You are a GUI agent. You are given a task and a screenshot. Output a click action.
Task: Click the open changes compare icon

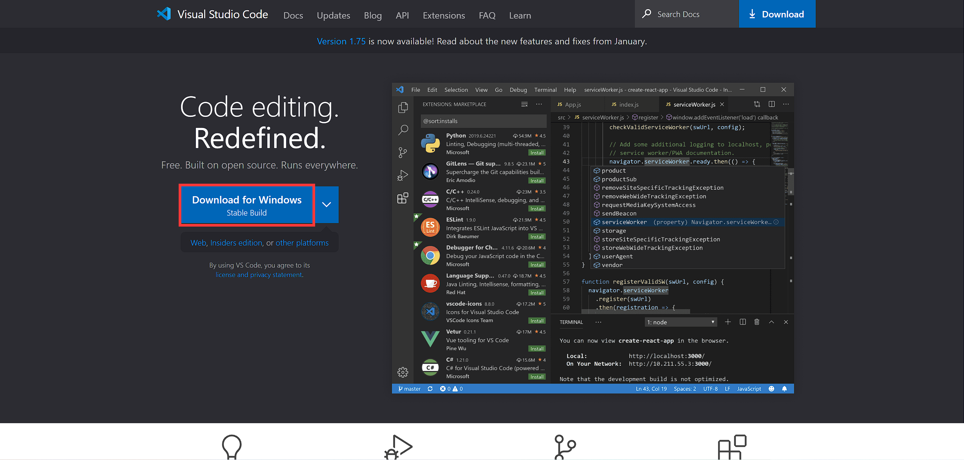pyautogui.click(x=757, y=104)
